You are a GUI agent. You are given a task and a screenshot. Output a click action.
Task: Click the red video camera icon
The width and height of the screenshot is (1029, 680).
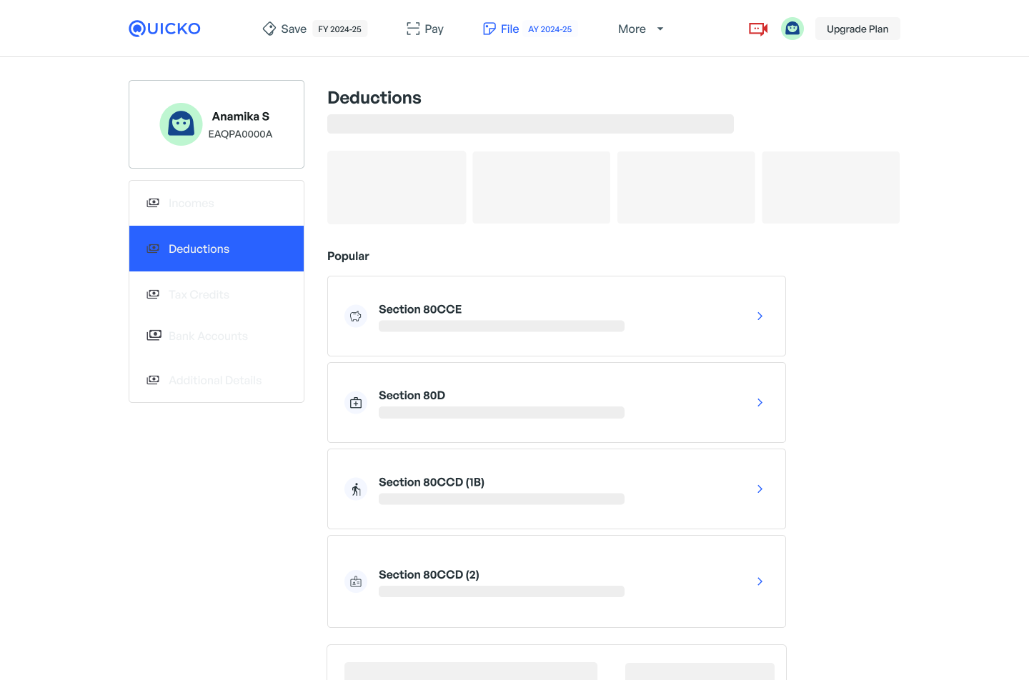click(x=757, y=29)
